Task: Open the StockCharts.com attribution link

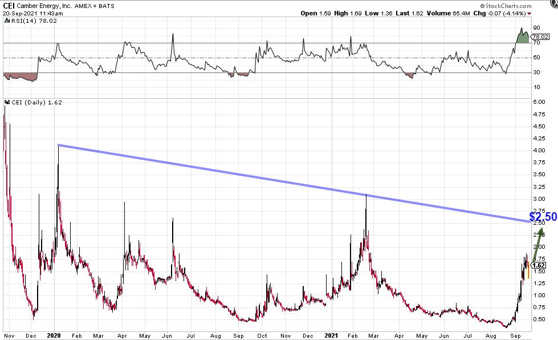Action: click(506, 6)
